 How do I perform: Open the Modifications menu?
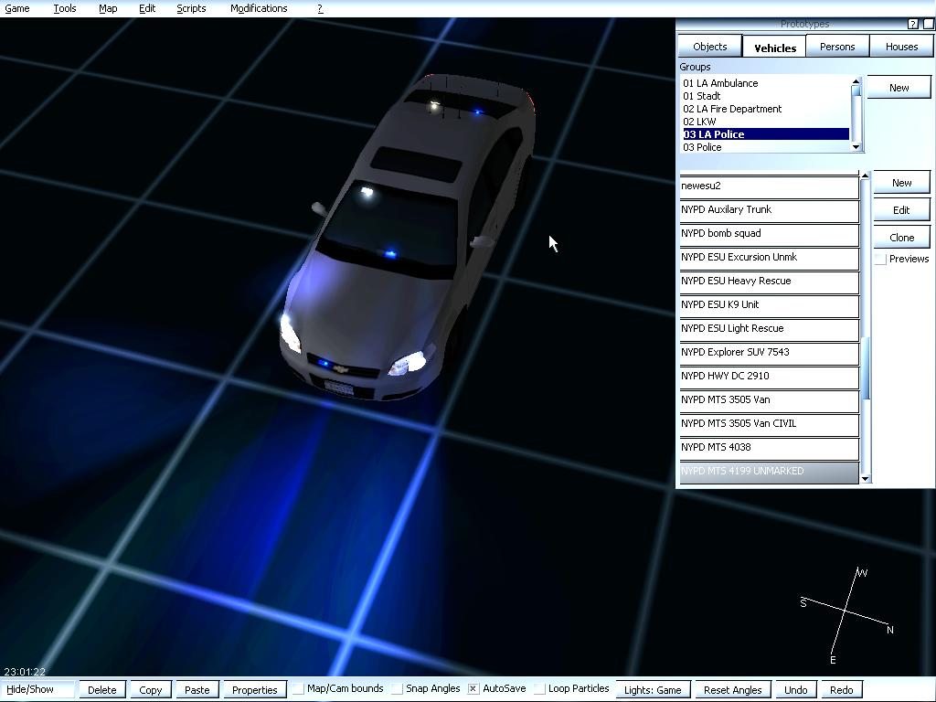tap(259, 8)
